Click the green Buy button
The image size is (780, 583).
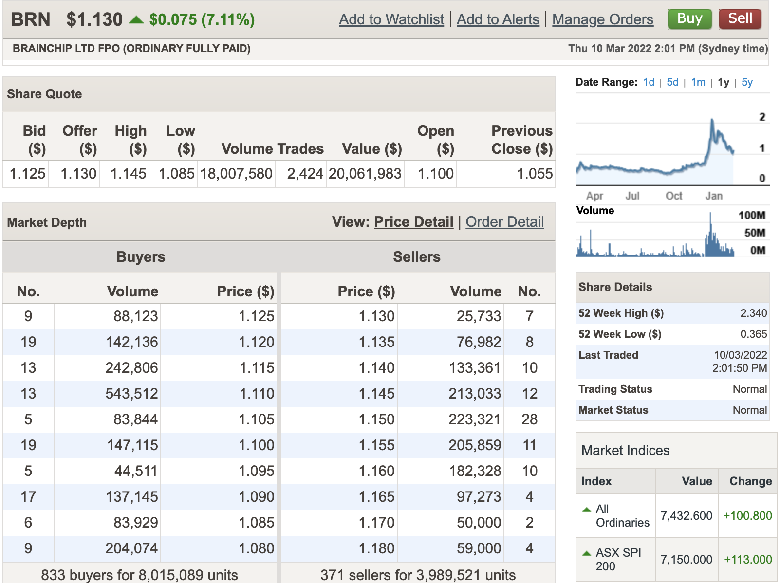click(x=689, y=19)
